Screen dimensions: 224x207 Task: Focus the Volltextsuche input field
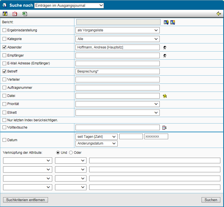(x=118, y=127)
